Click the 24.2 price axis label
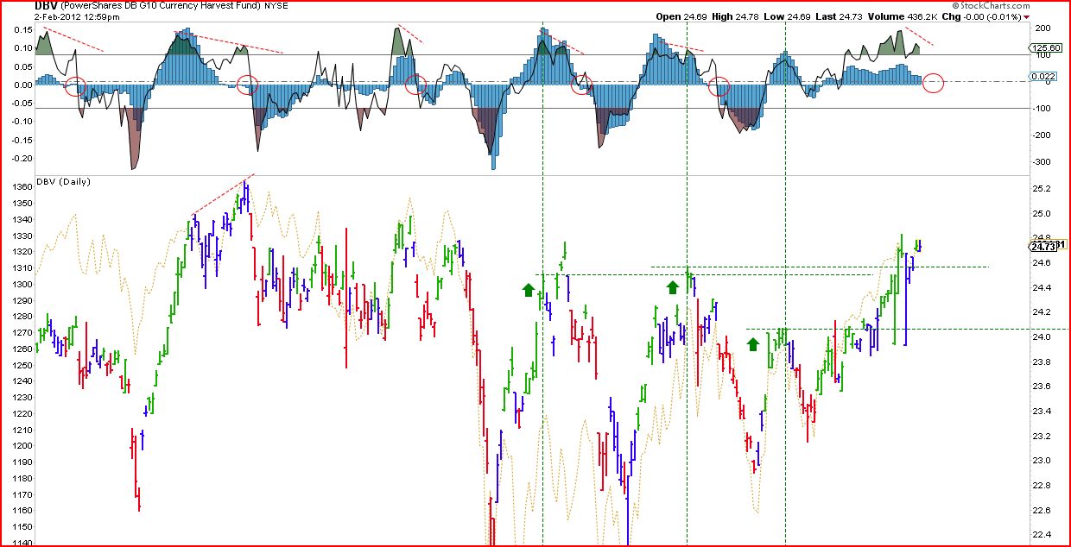1071x547 pixels. pyautogui.click(x=1041, y=312)
